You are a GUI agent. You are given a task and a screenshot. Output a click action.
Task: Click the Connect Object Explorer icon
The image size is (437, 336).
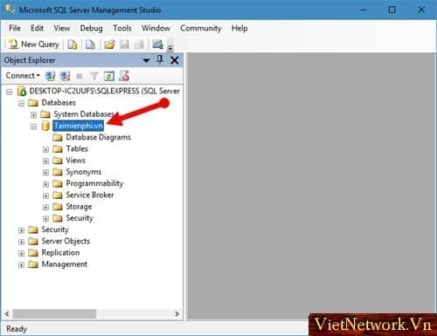[51, 76]
